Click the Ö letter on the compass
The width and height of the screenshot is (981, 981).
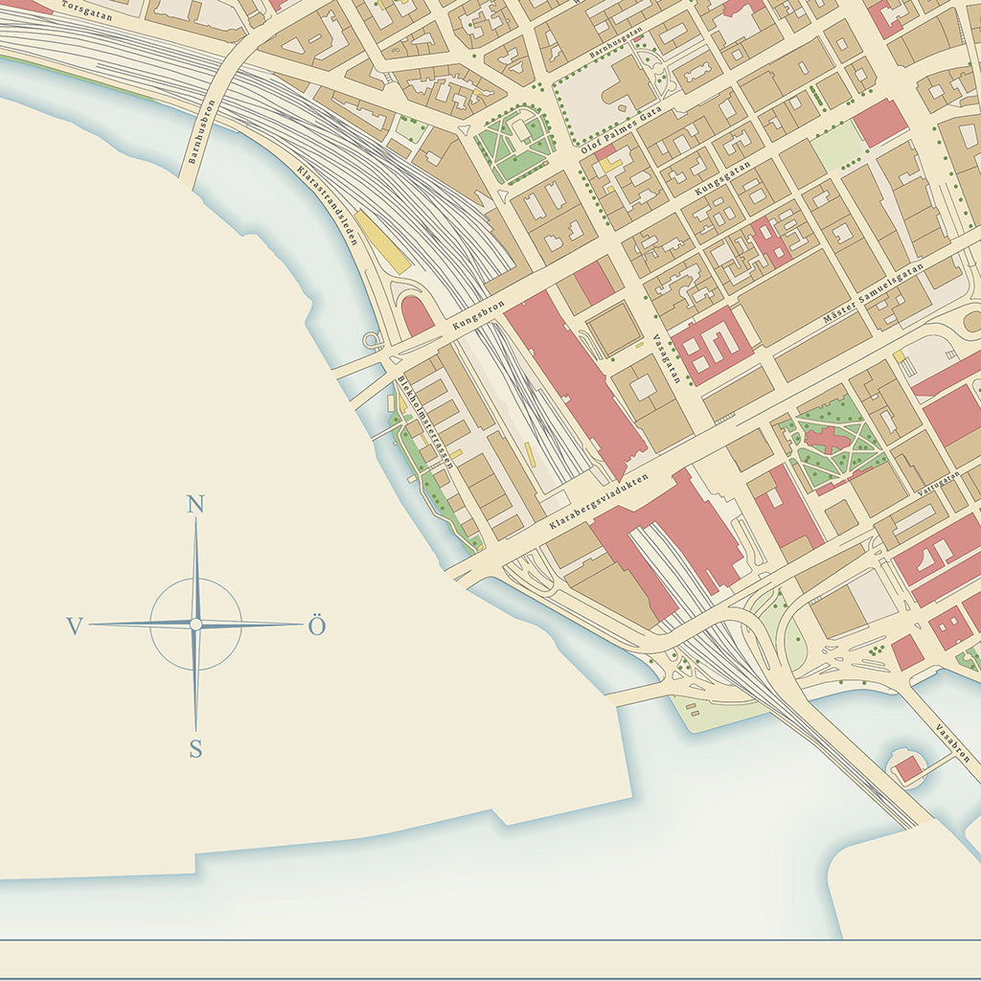click(x=317, y=625)
